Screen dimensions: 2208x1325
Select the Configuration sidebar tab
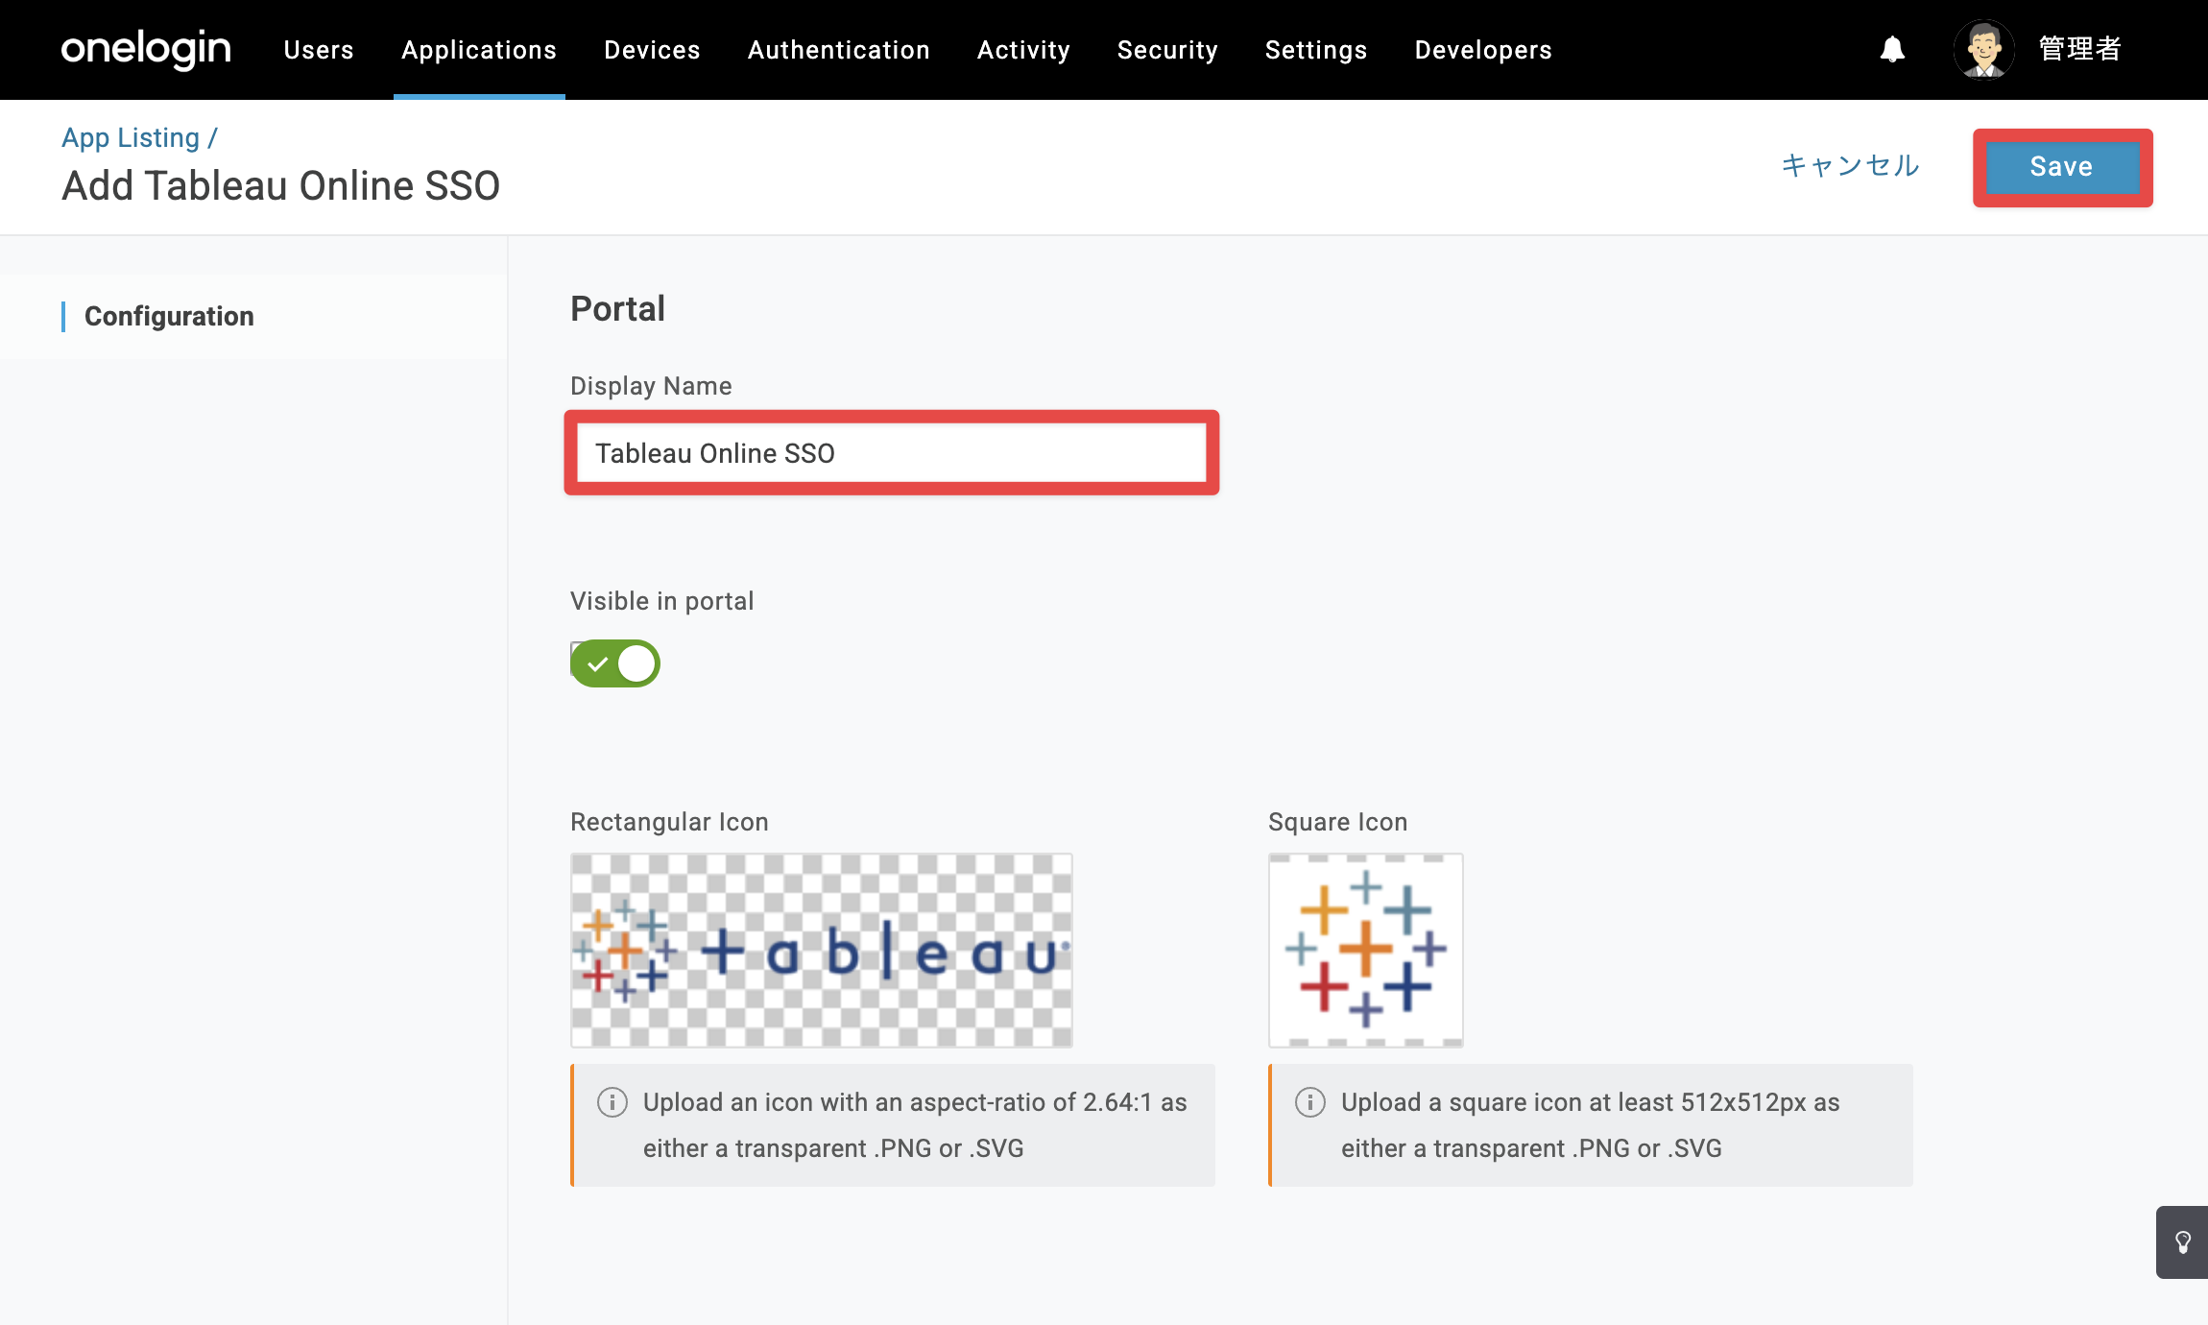[x=169, y=316]
